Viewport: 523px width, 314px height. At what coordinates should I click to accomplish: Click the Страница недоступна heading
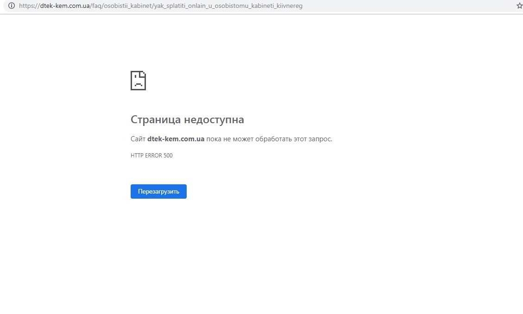point(187,119)
